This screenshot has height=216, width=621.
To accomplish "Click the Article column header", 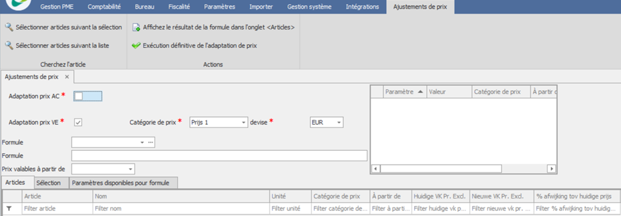I will pyautogui.click(x=58, y=196).
